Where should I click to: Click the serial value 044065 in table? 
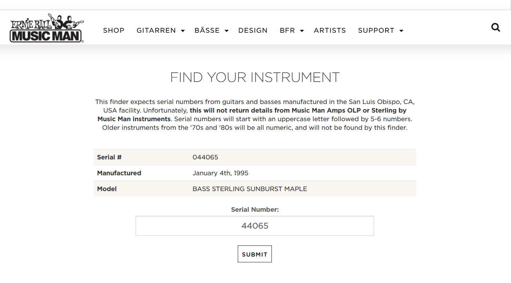(x=205, y=157)
